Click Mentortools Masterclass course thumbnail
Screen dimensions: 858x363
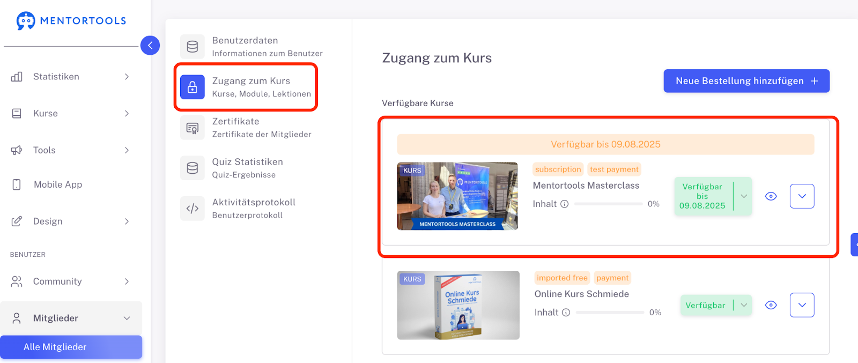pos(457,196)
